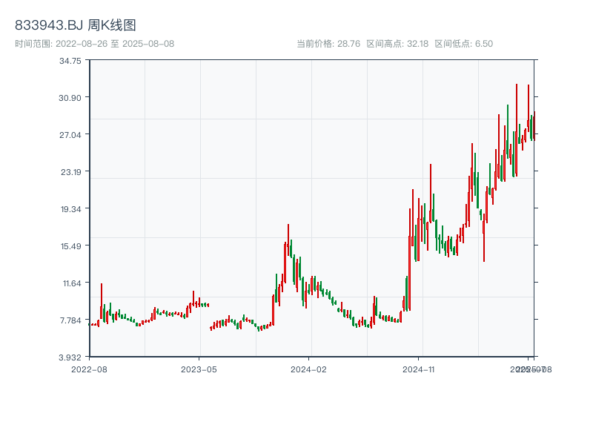
Task: Click the y-axis label 30.90
Action: click(70, 98)
